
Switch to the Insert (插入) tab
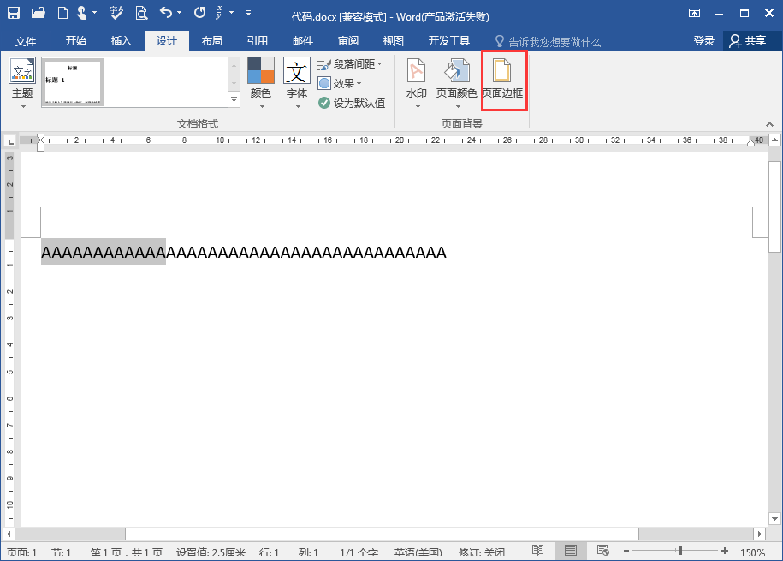pyautogui.click(x=122, y=41)
